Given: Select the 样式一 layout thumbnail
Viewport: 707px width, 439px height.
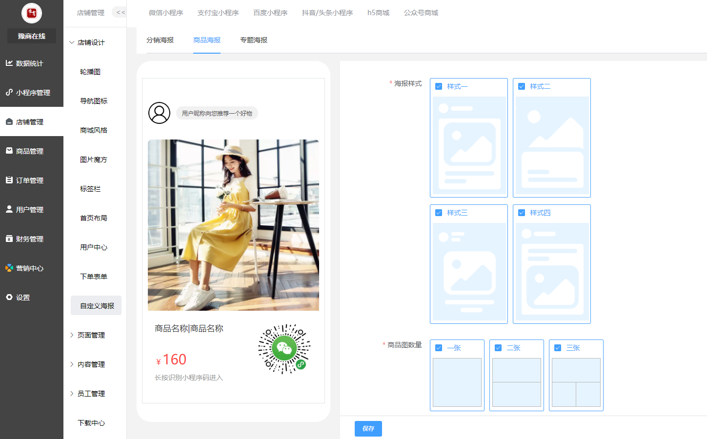Looking at the screenshot, I should (469, 145).
